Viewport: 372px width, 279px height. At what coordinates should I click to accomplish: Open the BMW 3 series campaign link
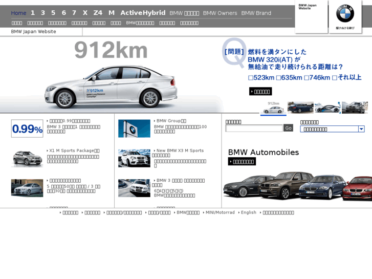point(179,183)
